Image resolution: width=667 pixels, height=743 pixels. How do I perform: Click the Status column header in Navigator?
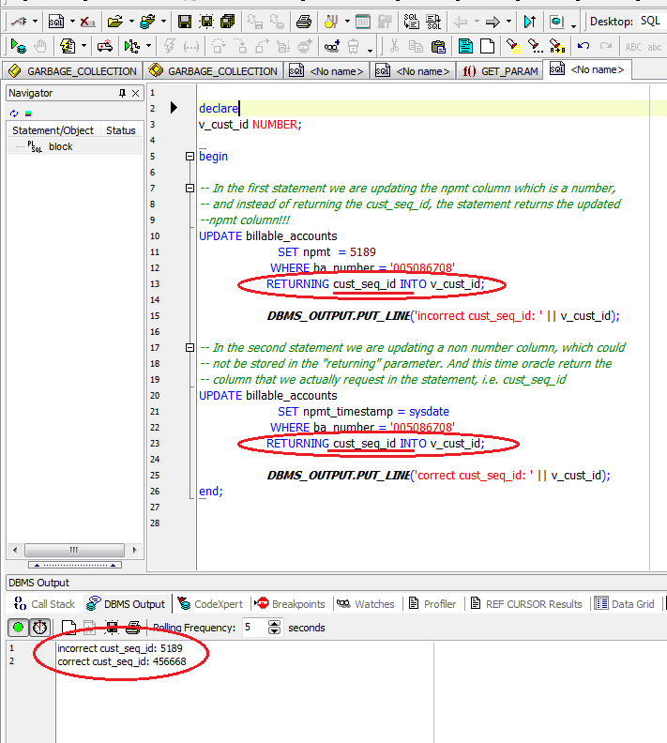(x=120, y=130)
